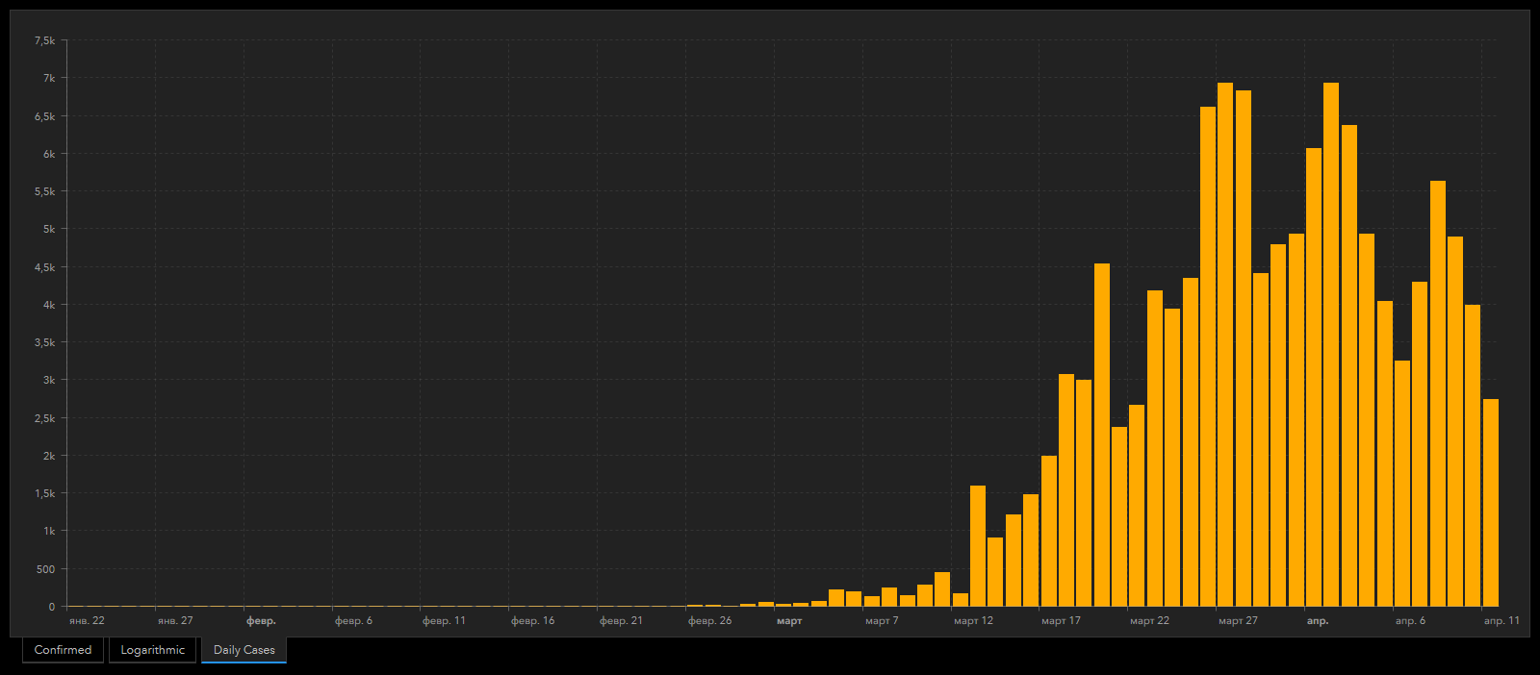Switch to the Logarithmic tab

tap(152, 650)
